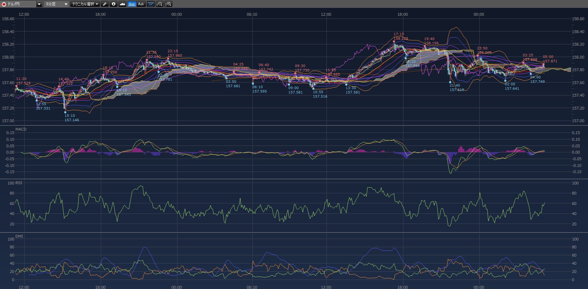Click the pencil drawing tool icon
This screenshot has height=289, width=588.
pos(105,4)
